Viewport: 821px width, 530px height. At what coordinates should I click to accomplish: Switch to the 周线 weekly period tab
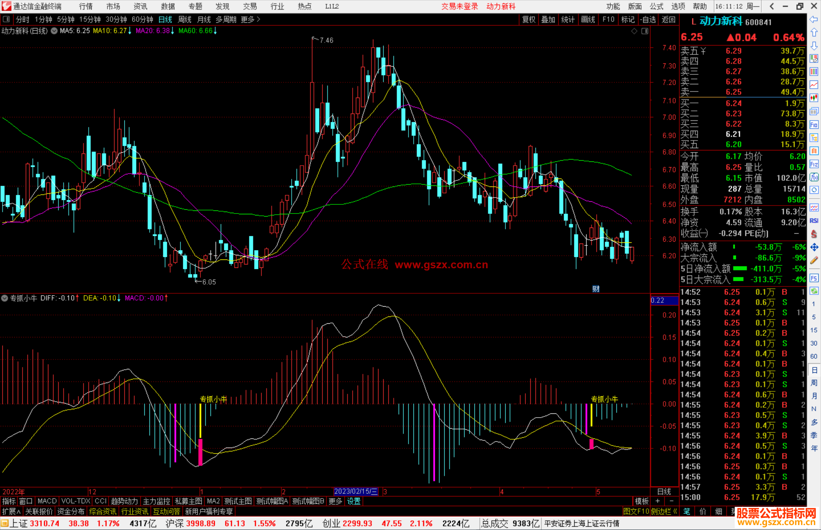[x=185, y=19]
